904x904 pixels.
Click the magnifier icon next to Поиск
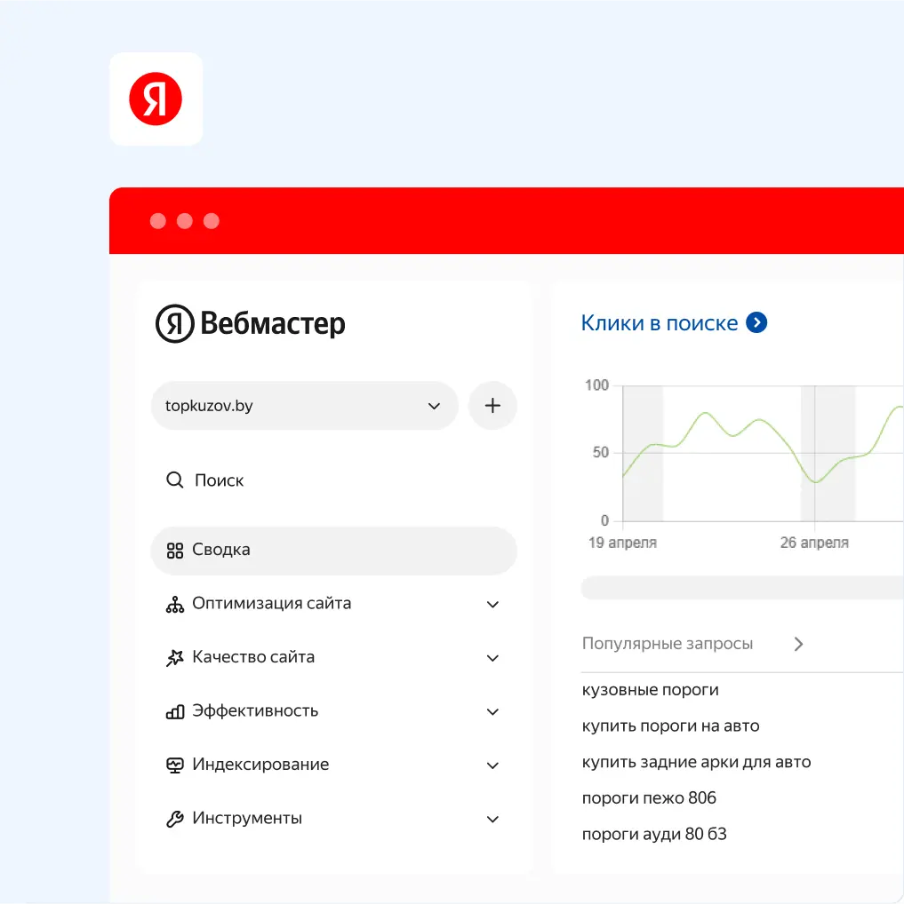(x=175, y=480)
